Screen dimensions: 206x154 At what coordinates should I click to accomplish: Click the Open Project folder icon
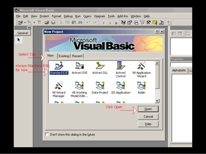(x=47, y=23)
